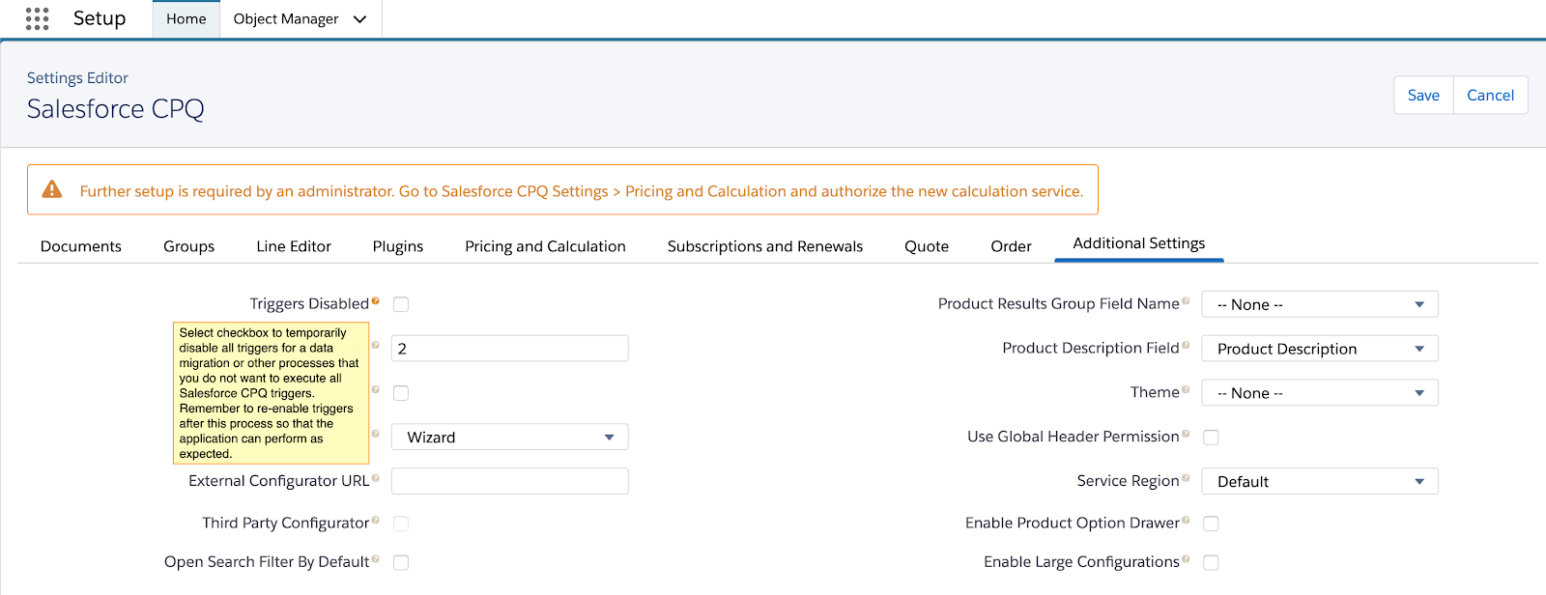Click the Triggers Disabled tooltip text
1546x595 pixels.
[271, 393]
